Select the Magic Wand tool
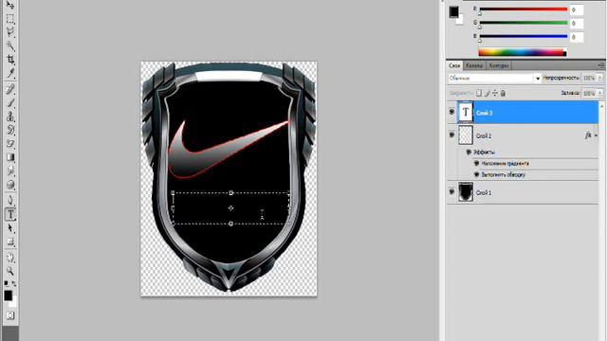Image resolution: width=607 pixels, height=341 pixels. 10,46
